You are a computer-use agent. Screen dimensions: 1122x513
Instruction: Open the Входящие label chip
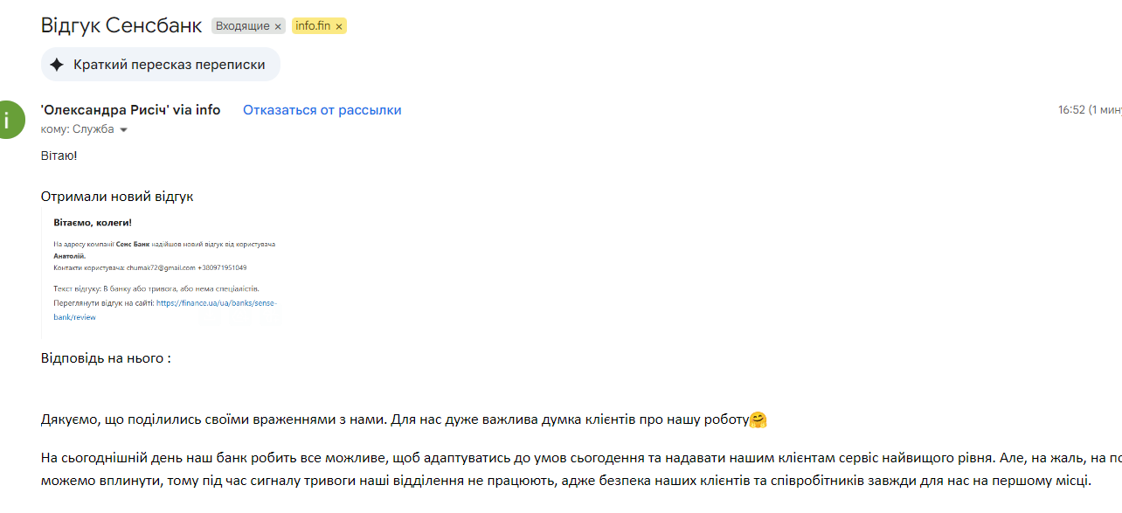(243, 26)
